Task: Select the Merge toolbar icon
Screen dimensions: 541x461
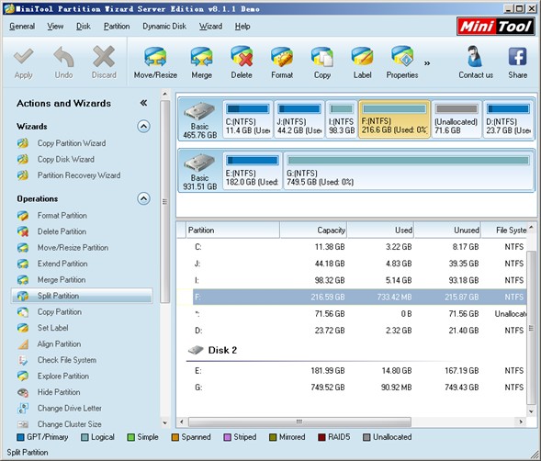Action: (x=202, y=57)
